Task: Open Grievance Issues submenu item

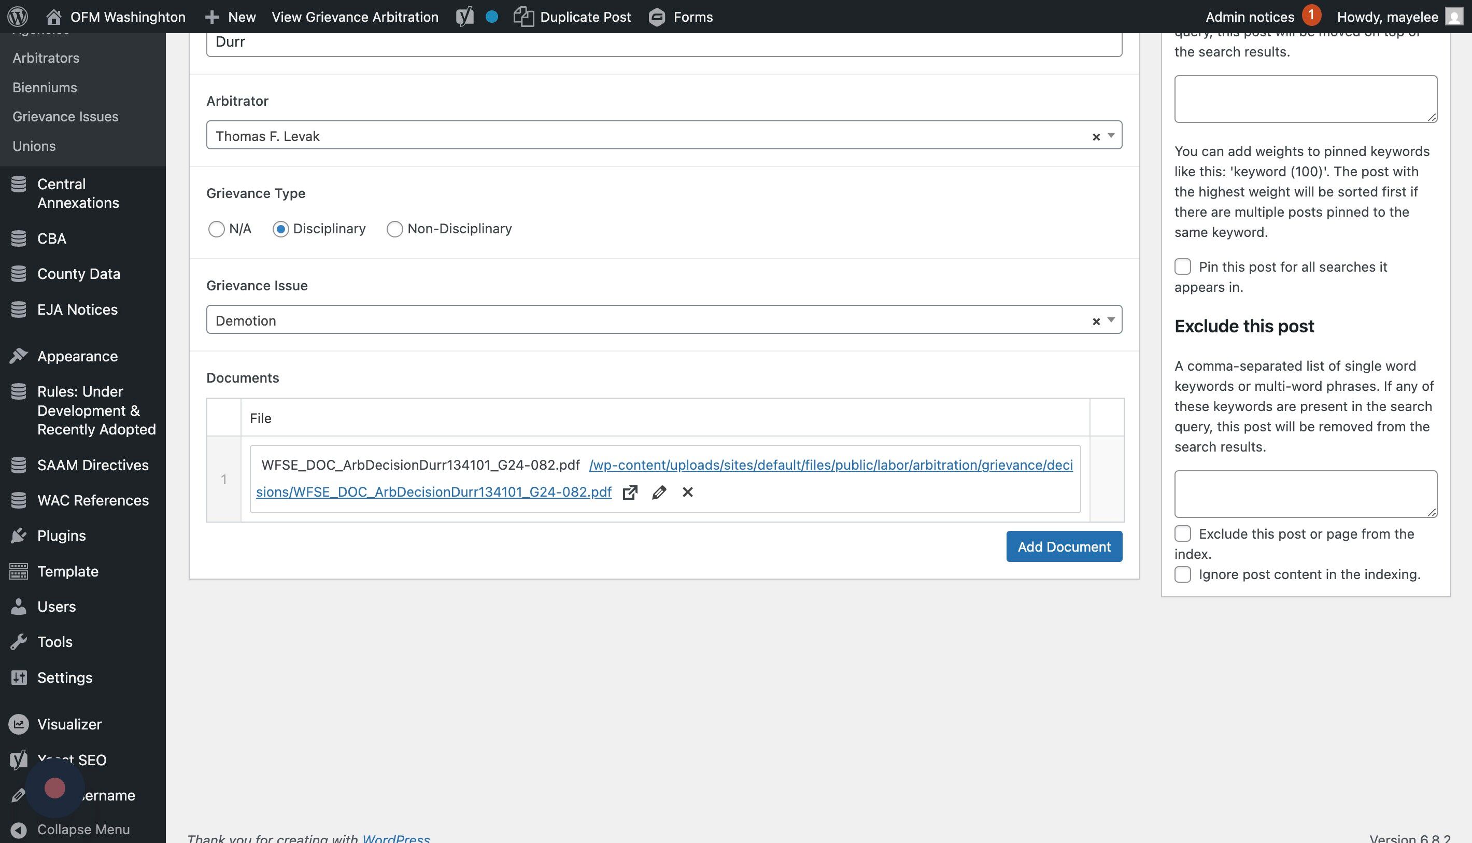Action: (x=65, y=116)
